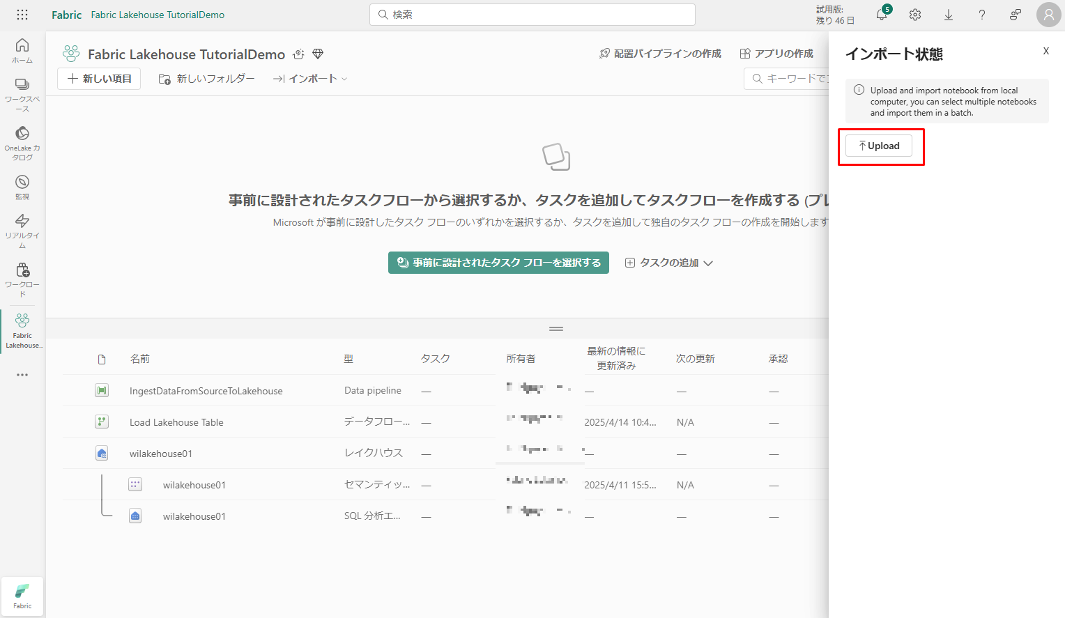Click the 新しい項目 button
The width and height of the screenshot is (1065, 618).
point(99,79)
